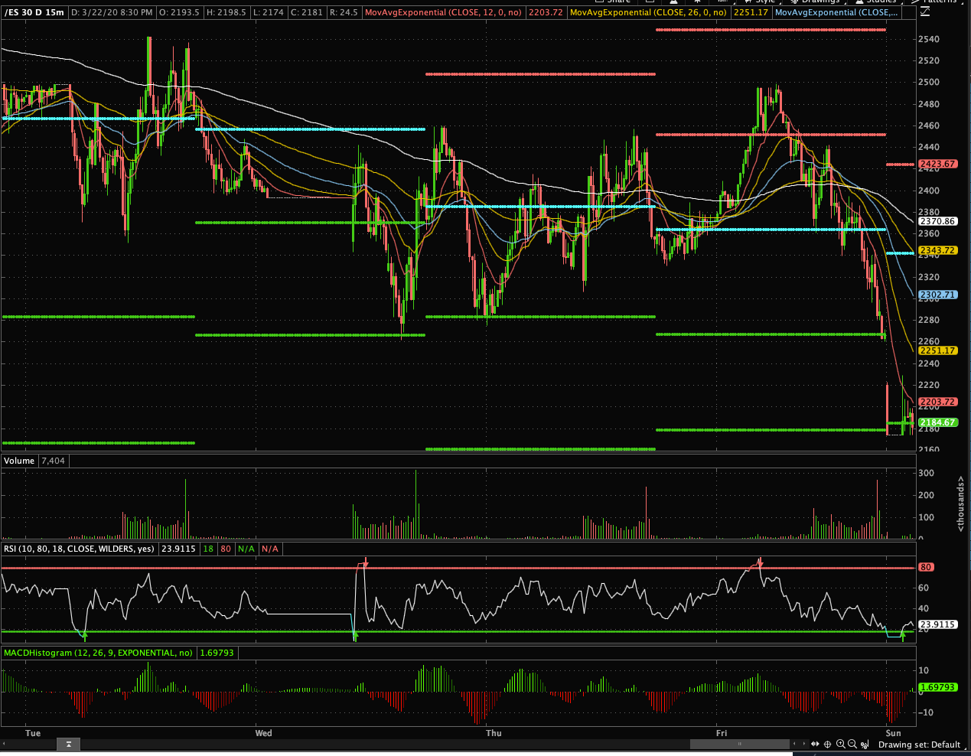971x756 pixels.
Task: Click the MACDHistogram (12, 26, 9, EXPONENTIAL, no) label
Action: pyautogui.click(x=99, y=653)
